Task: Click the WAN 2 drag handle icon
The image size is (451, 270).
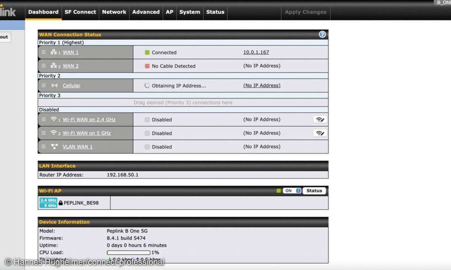Action: [x=44, y=66]
